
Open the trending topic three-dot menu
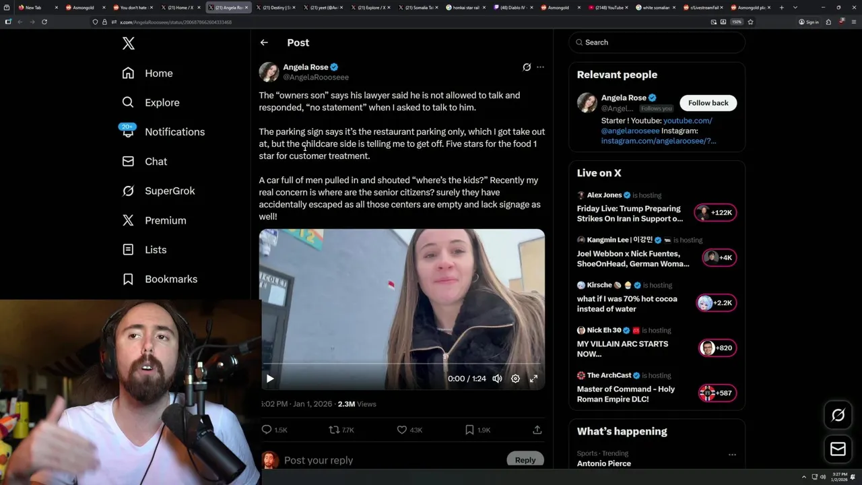click(x=732, y=455)
